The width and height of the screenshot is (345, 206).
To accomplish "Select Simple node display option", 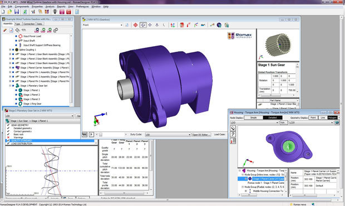I will tap(254, 117).
